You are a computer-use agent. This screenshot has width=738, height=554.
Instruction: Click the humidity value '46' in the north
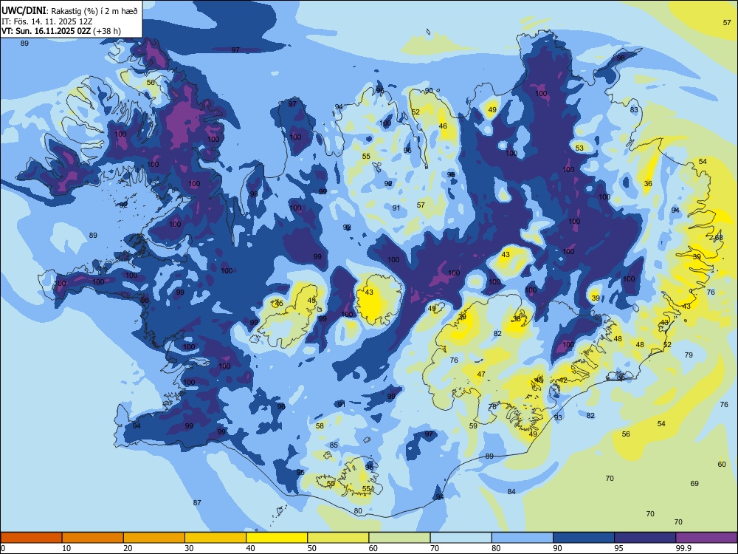pyautogui.click(x=443, y=126)
